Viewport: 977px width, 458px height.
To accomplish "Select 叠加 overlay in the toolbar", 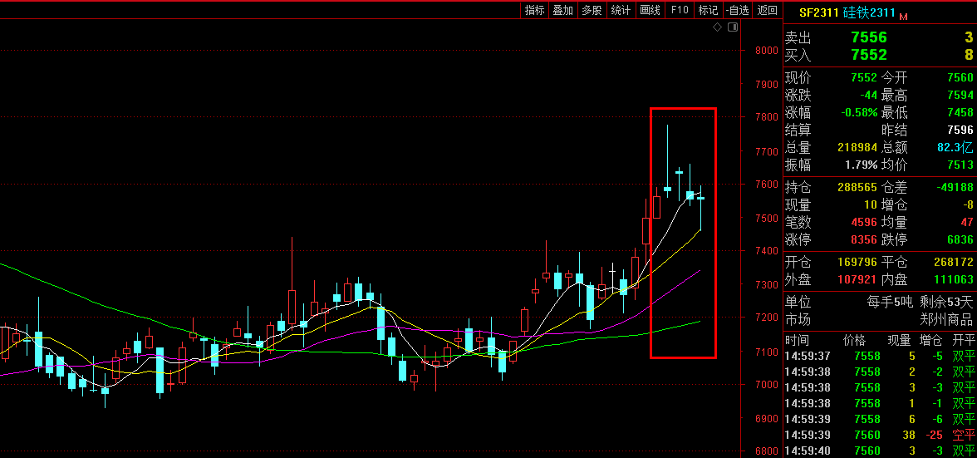I will [x=562, y=10].
